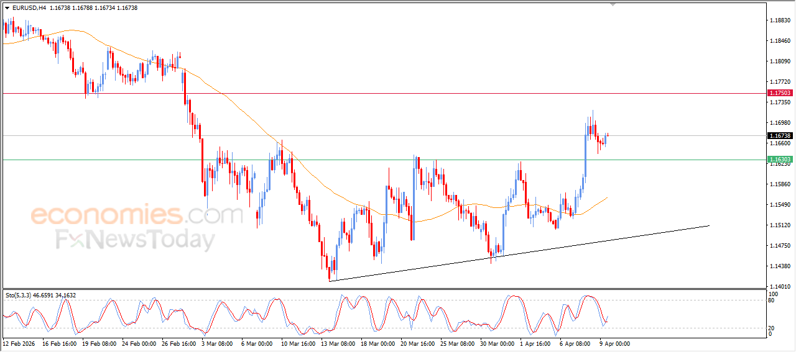Viewport: 796px width, 352px height.
Task: Select the red horizontal resistance line
Action: (x=373, y=93)
